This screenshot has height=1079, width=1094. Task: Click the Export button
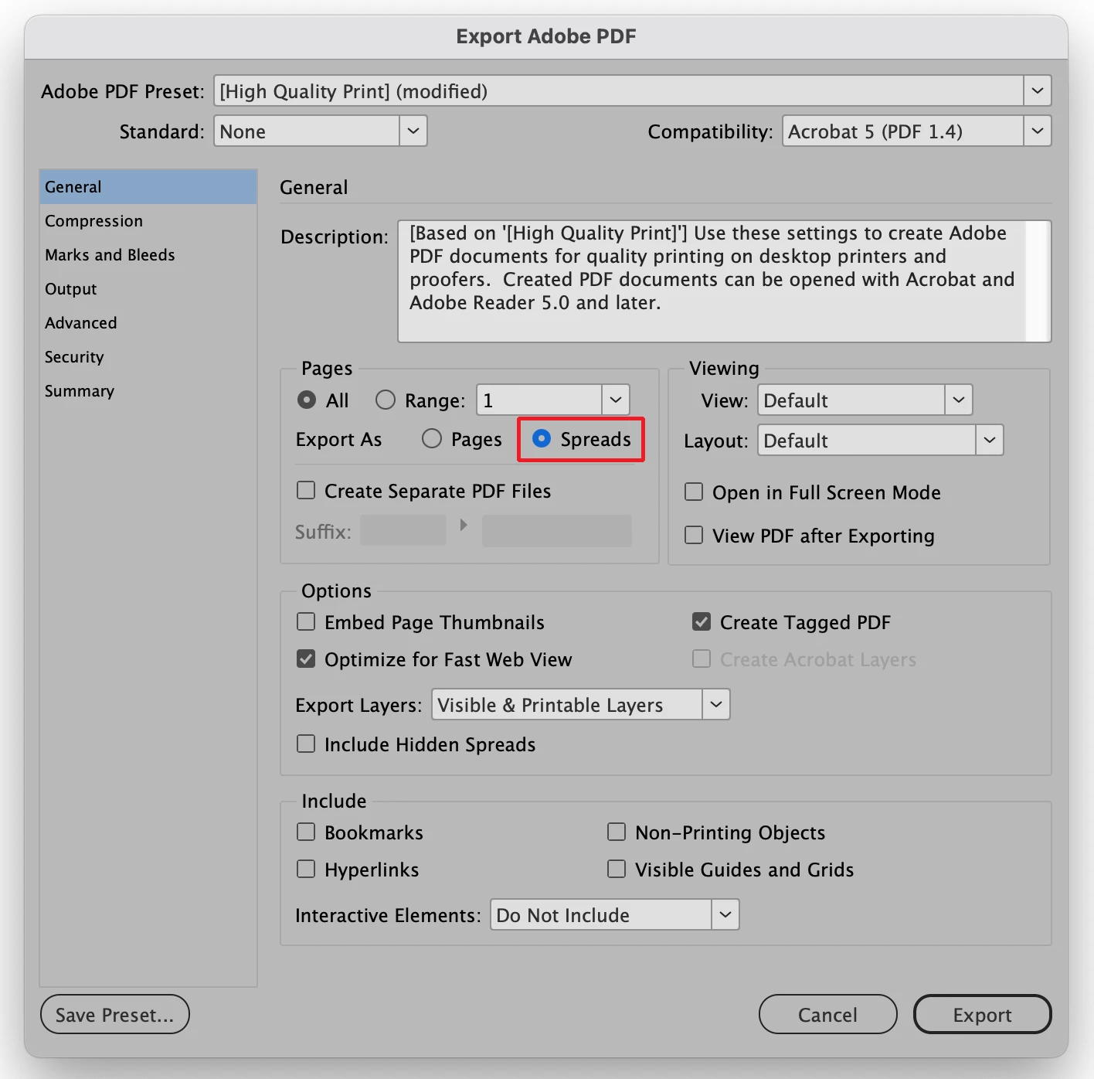[982, 1014]
